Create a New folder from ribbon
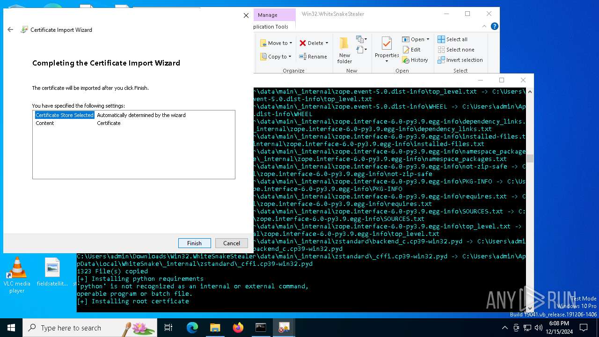This screenshot has width=599, height=337. pyautogui.click(x=344, y=51)
